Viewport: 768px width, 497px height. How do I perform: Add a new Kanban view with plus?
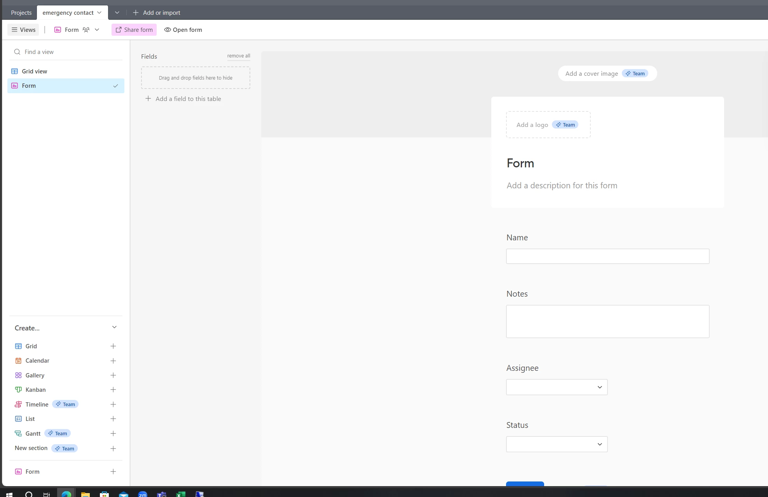tap(113, 389)
